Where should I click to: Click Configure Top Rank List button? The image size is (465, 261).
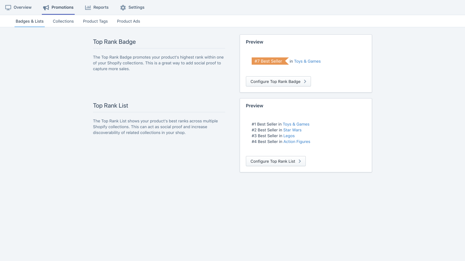pyautogui.click(x=273, y=161)
